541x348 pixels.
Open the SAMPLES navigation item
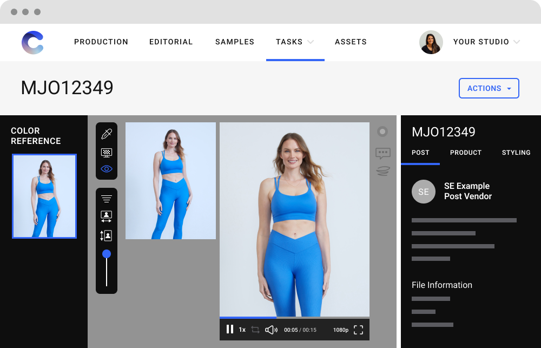235,42
